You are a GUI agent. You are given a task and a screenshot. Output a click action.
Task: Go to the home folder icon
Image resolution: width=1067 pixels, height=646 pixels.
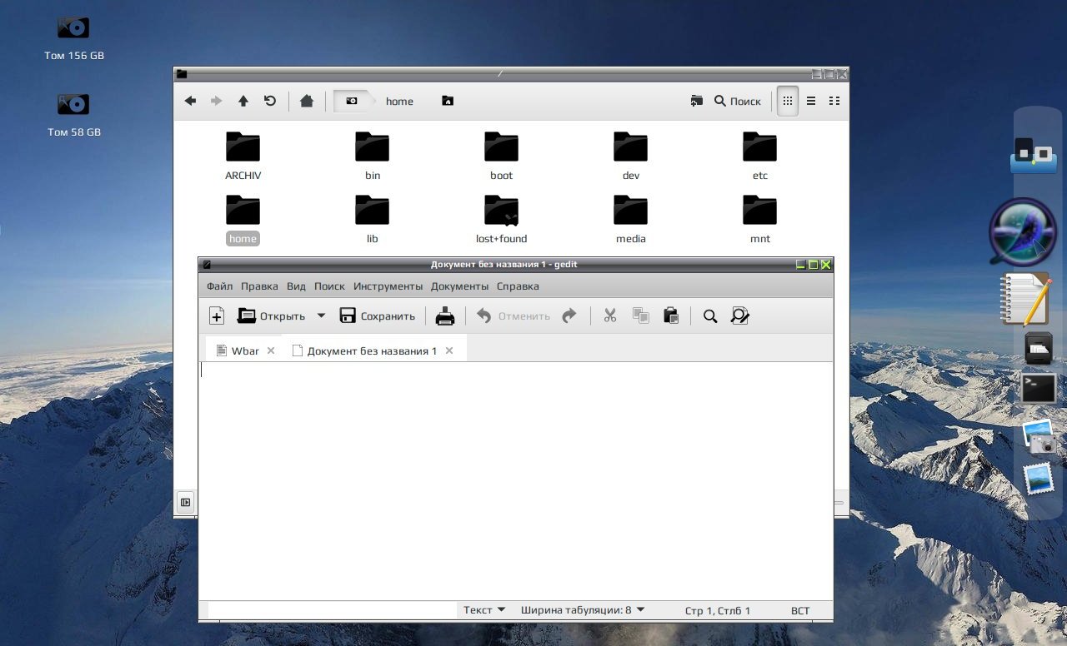tap(307, 101)
